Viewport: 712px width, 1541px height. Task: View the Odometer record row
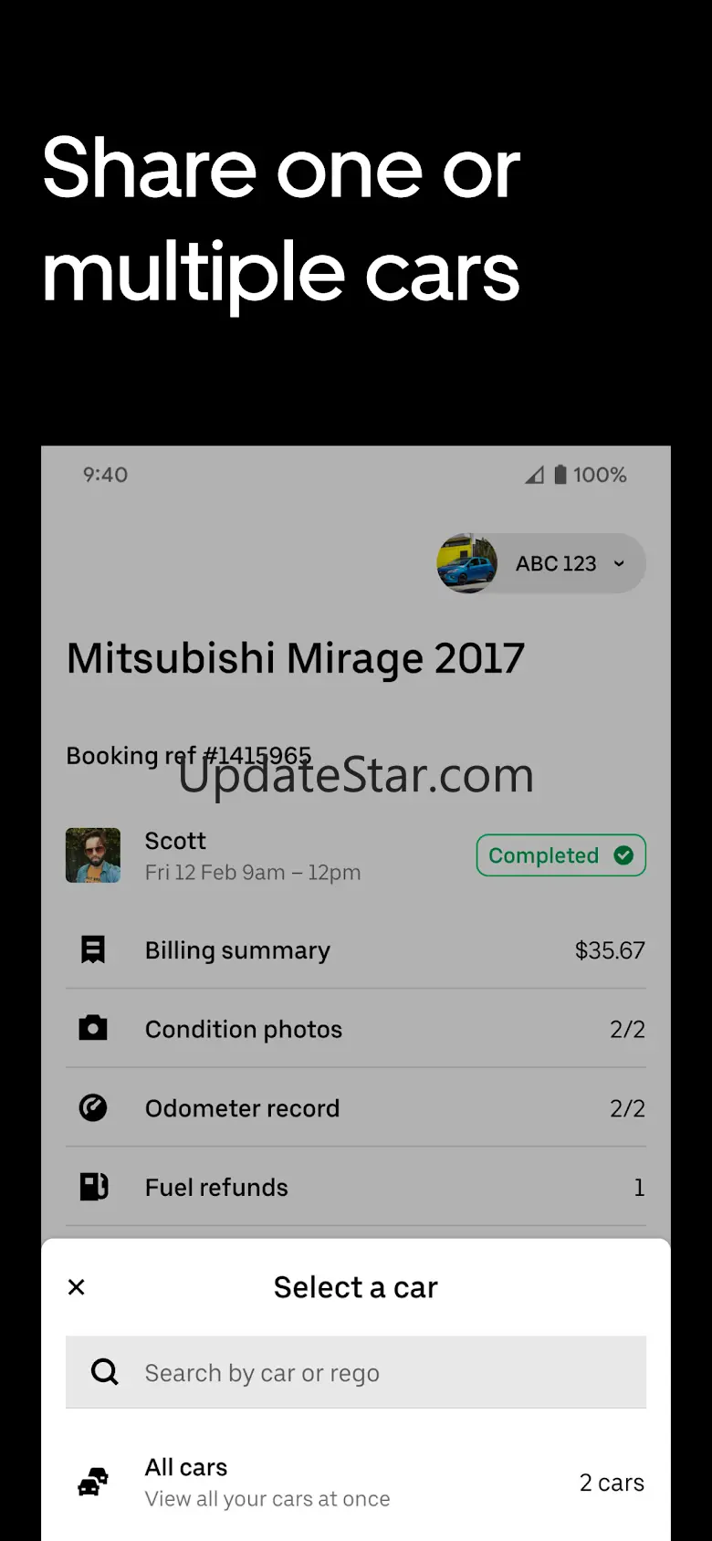(x=356, y=1108)
